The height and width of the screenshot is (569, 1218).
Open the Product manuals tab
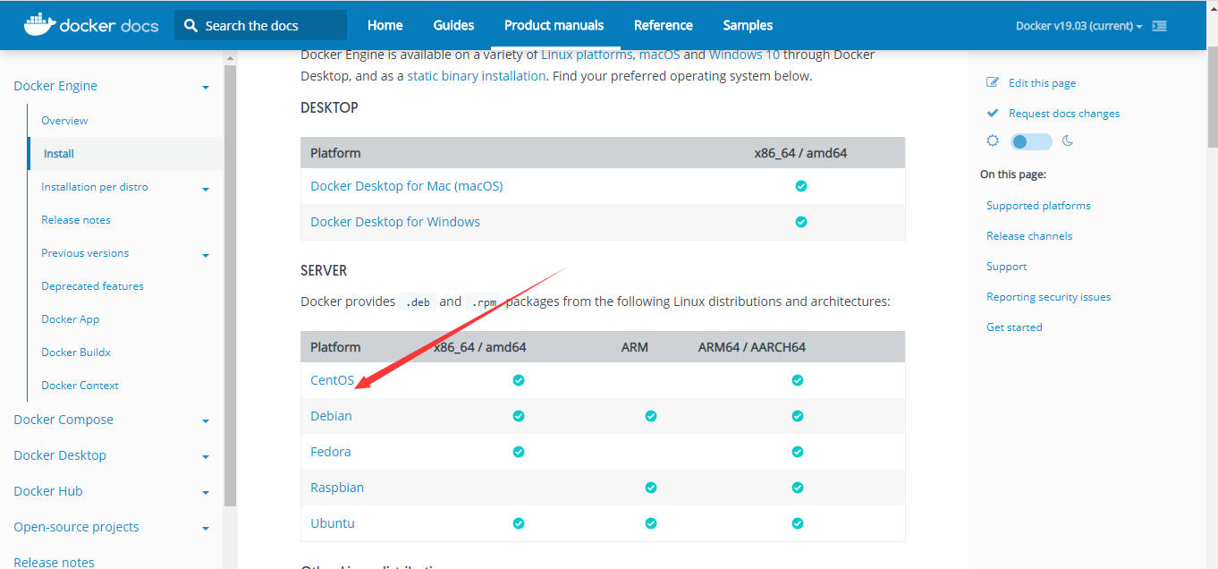click(554, 25)
